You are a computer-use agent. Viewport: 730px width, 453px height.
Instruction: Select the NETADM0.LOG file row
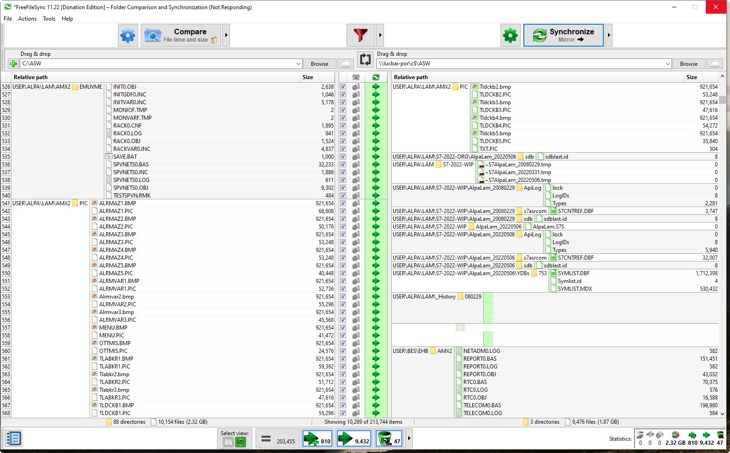pyautogui.click(x=587, y=351)
